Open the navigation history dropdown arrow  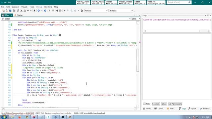click(42, 11)
